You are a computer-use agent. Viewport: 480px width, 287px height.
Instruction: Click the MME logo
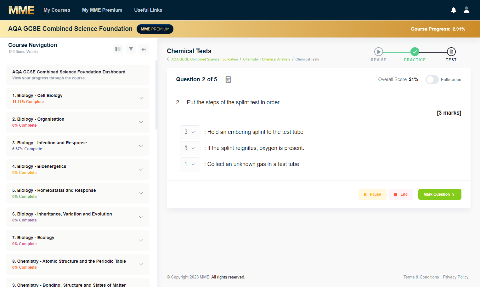tap(21, 10)
